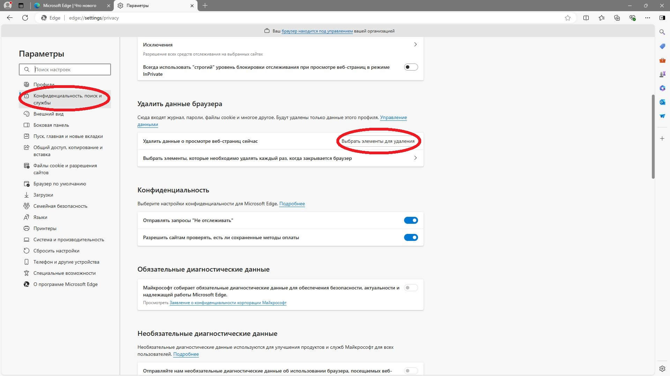Open the Outlook sidebar icon
Screen dimensions: 670x376
(x=662, y=102)
